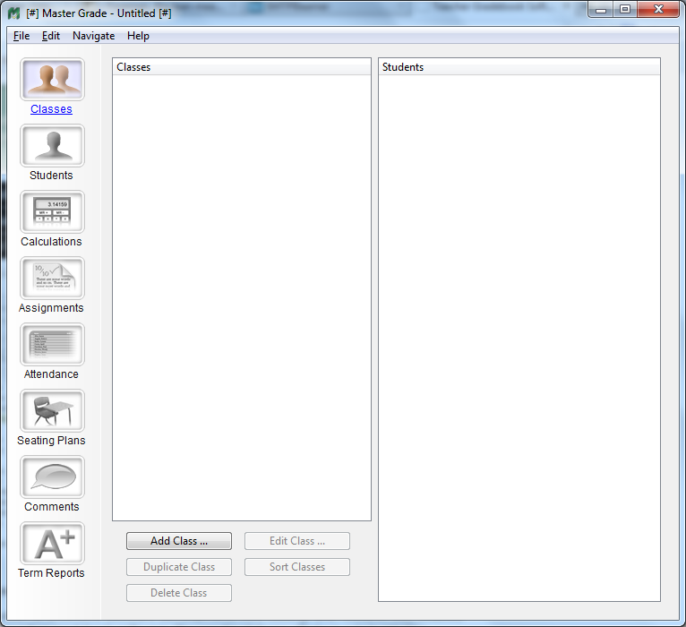Open the Students section icon
Screen dimensions: 686x627
tap(52, 146)
